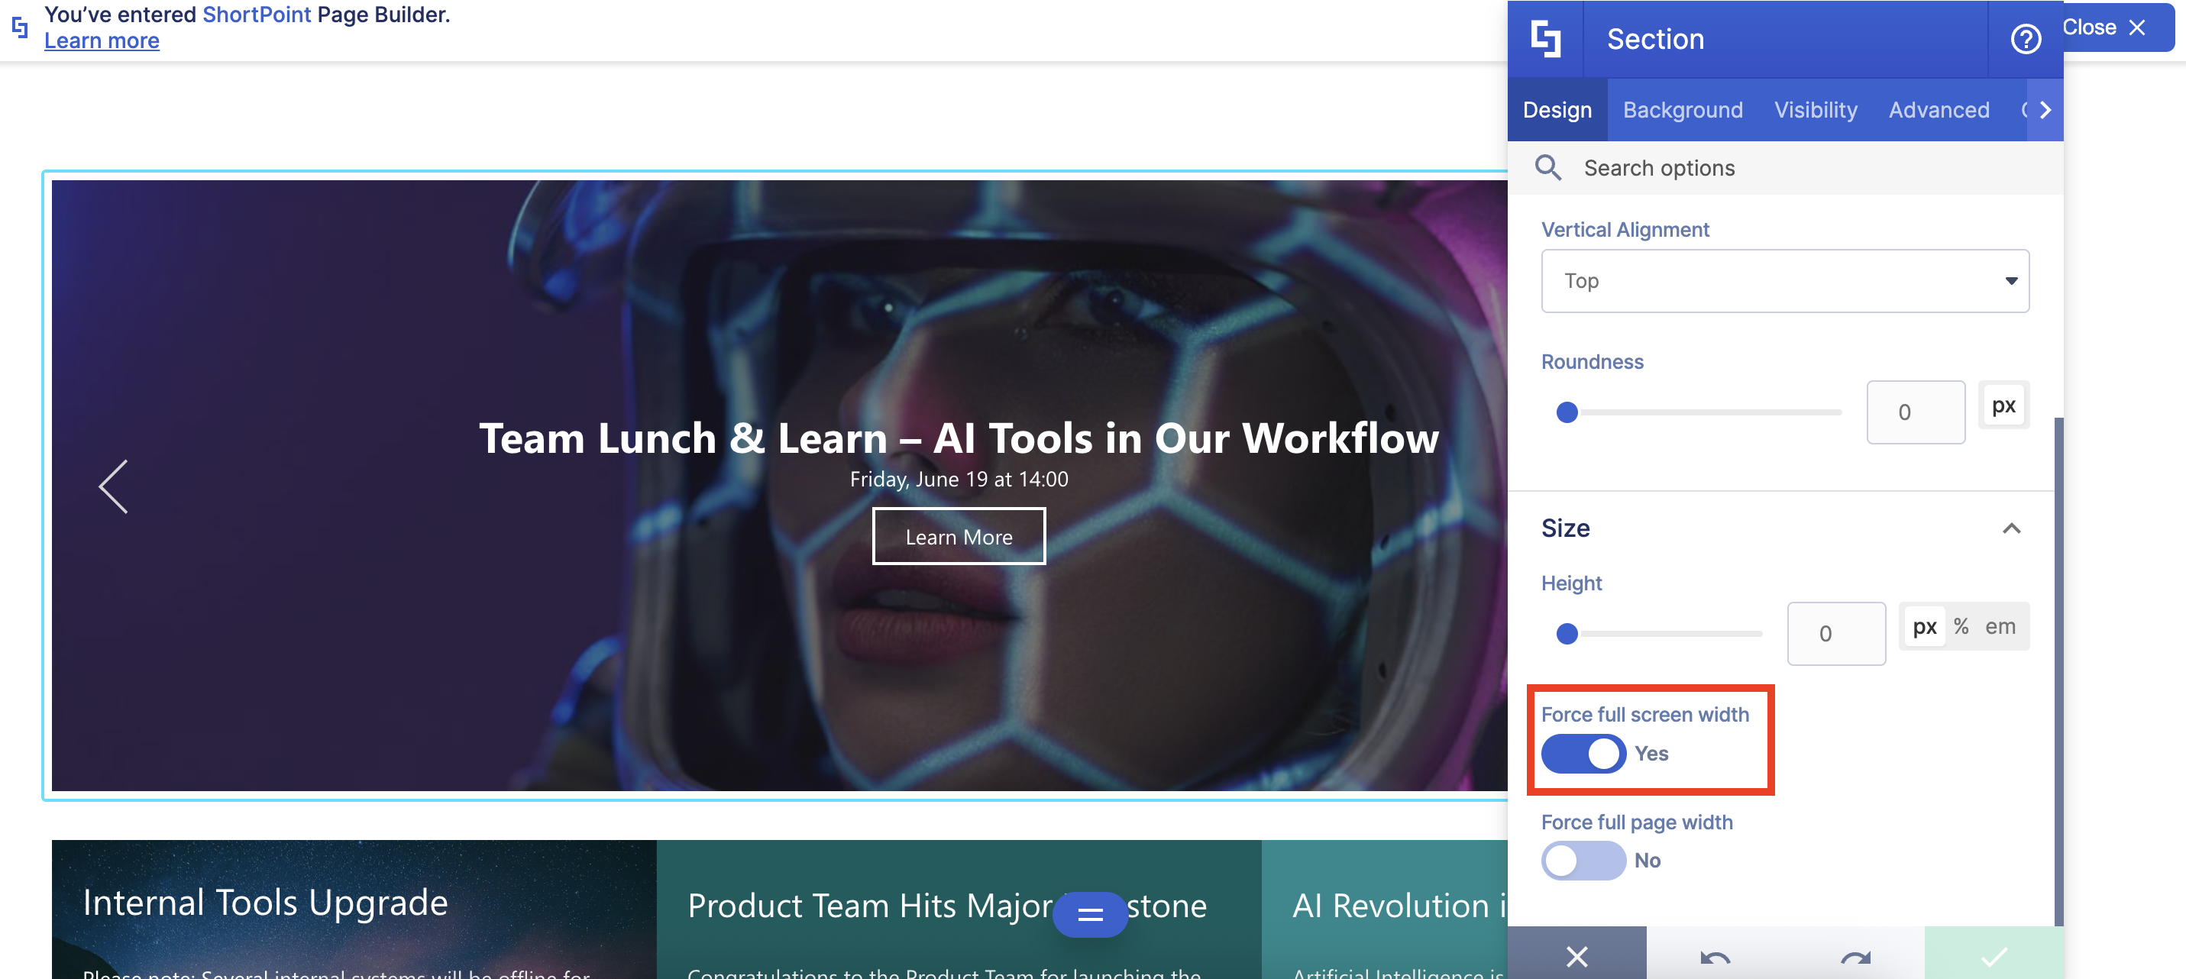Click the redo arrow icon
This screenshot has width=2186, height=979.
(1855, 957)
